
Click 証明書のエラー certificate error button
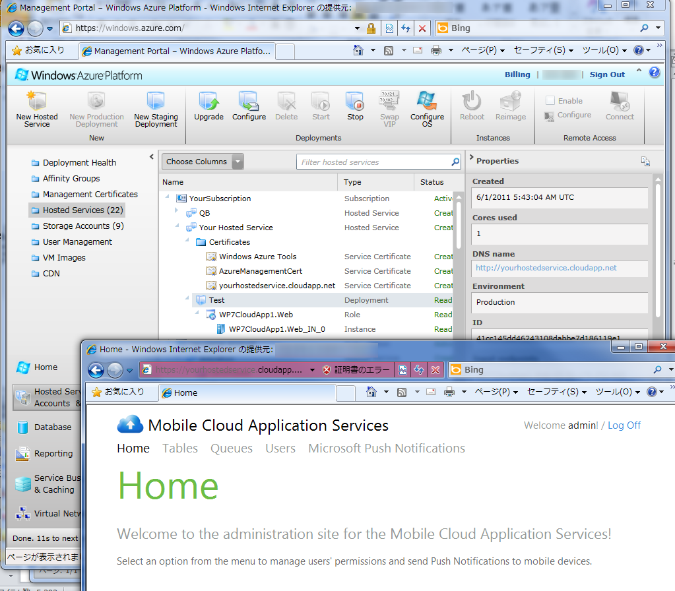(356, 370)
